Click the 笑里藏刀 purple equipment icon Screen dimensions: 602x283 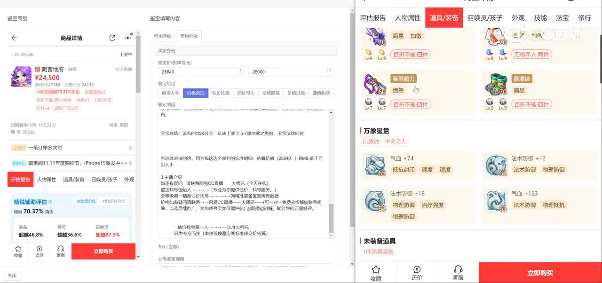375,85
